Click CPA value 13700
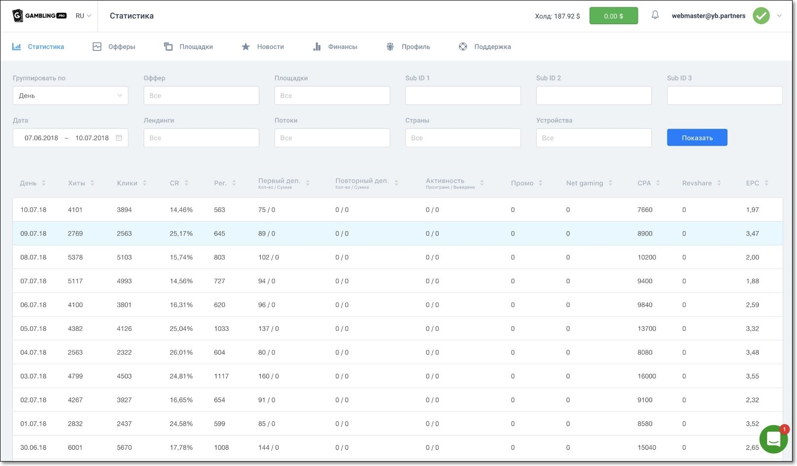Viewport: 797px width, 466px height. 647,329
